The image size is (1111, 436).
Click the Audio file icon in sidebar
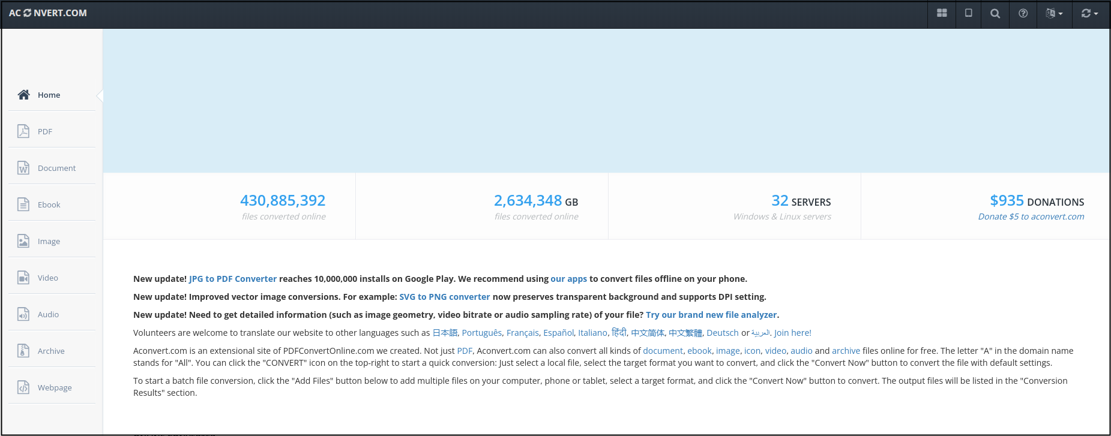[x=23, y=314]
